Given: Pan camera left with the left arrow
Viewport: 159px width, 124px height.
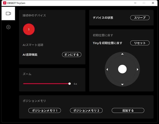Looking at the screenshot, I should coord(107,69).
